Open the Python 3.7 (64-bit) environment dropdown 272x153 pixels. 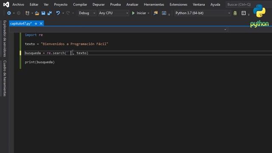click(203, 13)
